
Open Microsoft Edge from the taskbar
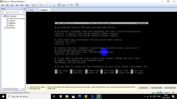tap(92, 97)
